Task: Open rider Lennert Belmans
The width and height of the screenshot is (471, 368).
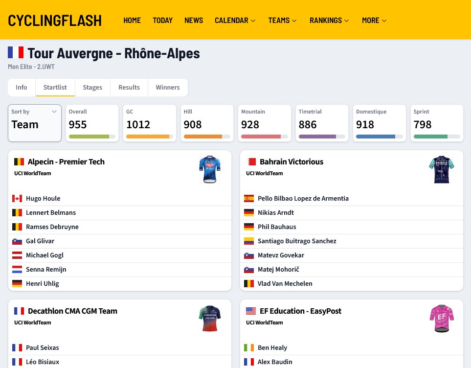Action: pyautogui.click(x=51, y=212)
